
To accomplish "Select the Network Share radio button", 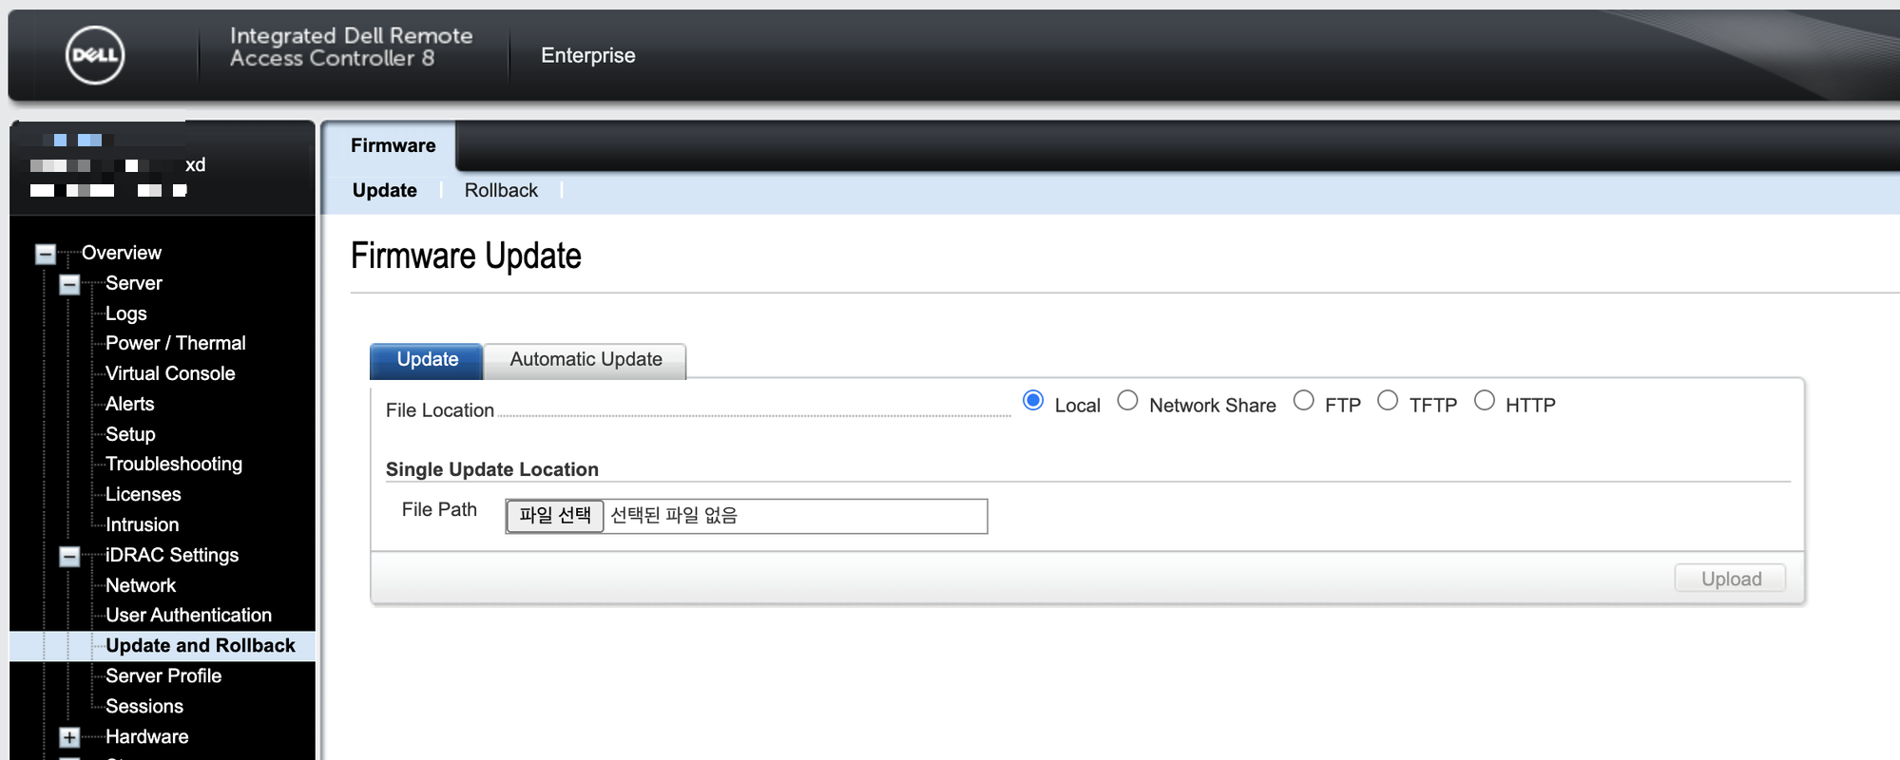I will pos(1127,401).
